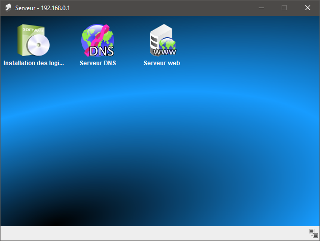Select the "Serveur web" text label
320x241 pixels.
pyautogui.click(x=162, y=64)
